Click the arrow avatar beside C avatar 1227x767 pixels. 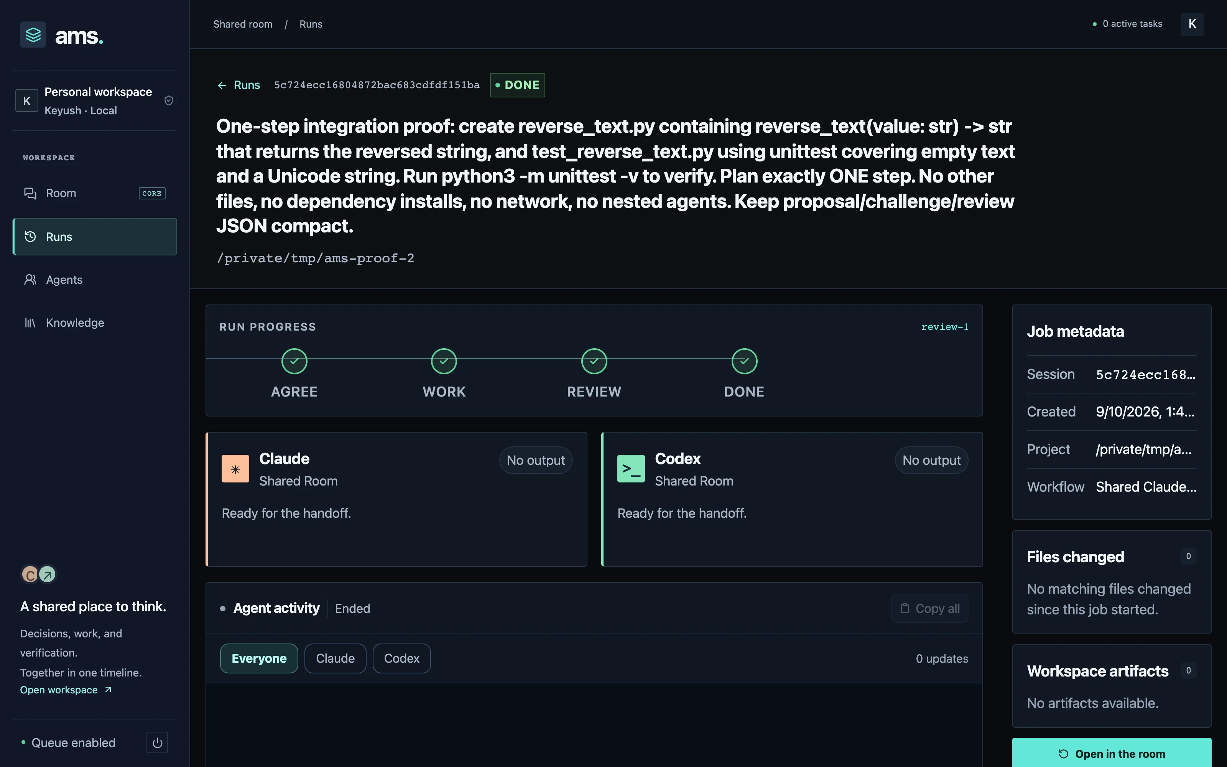point(47,575)
